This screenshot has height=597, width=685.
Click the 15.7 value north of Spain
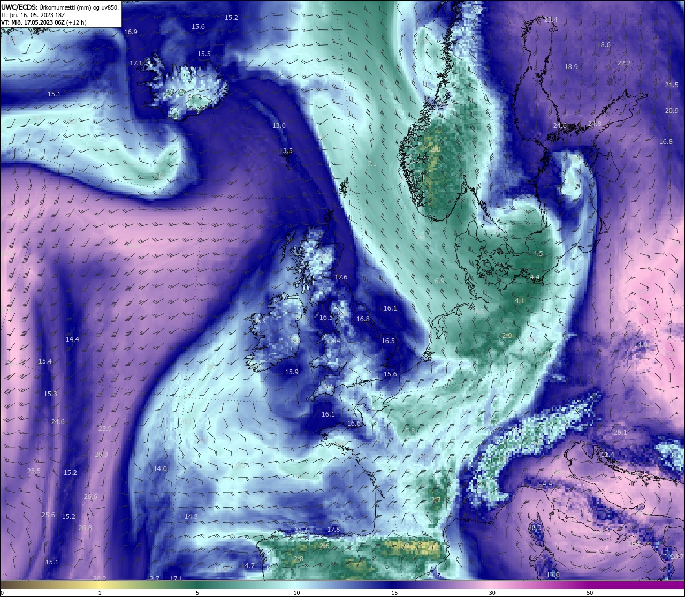(301, 530)
